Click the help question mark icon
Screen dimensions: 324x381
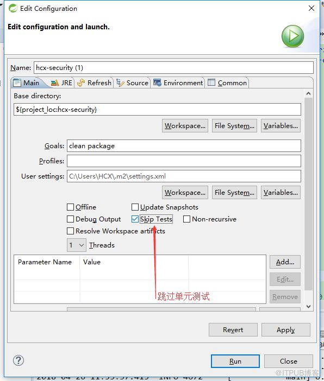click(x=18, y=360)
